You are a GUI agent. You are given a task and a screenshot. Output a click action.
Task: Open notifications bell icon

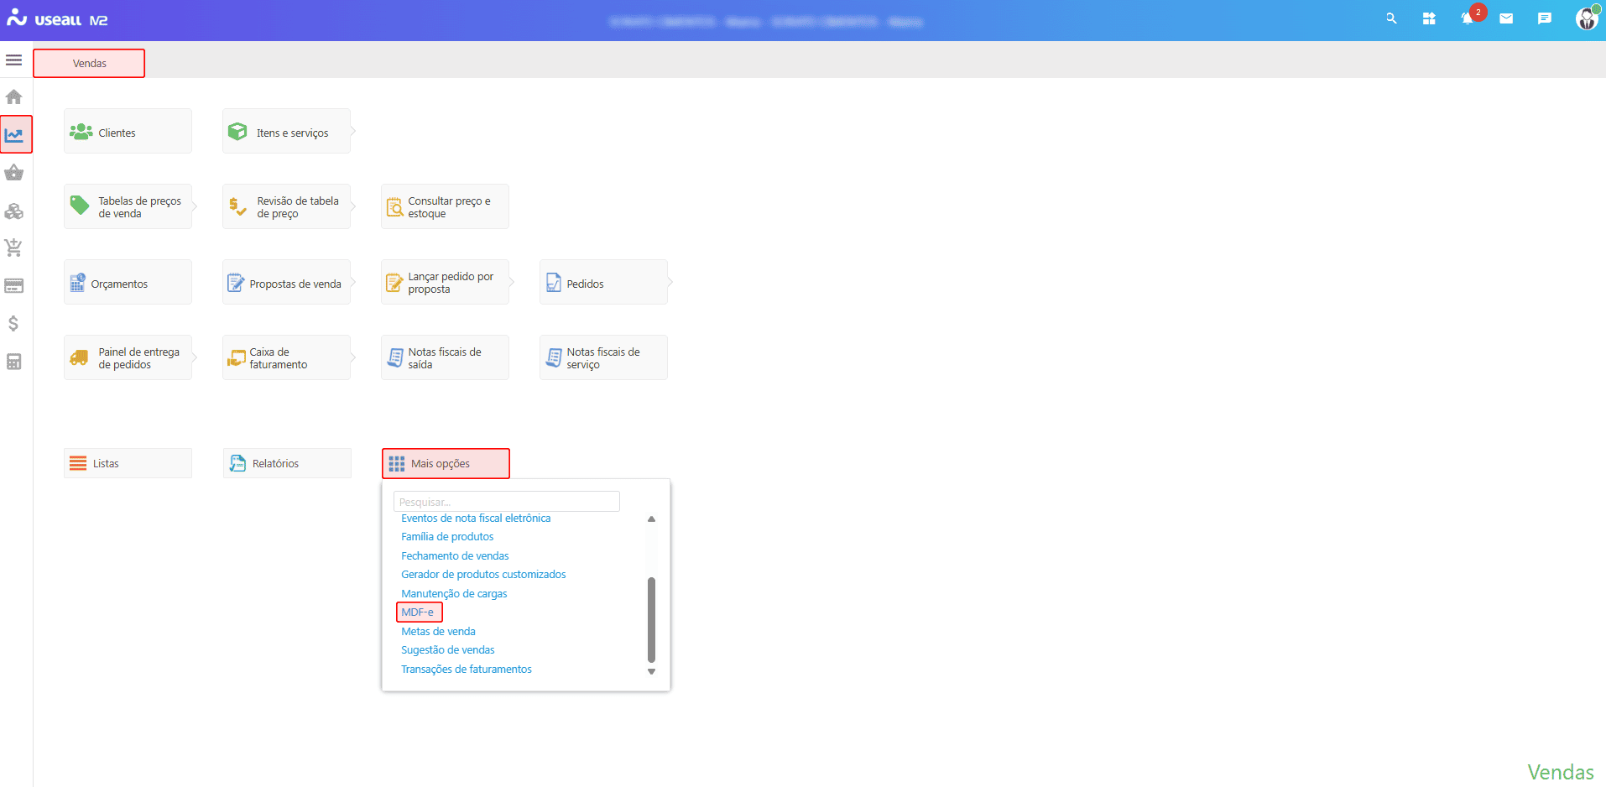[1468, 18]
